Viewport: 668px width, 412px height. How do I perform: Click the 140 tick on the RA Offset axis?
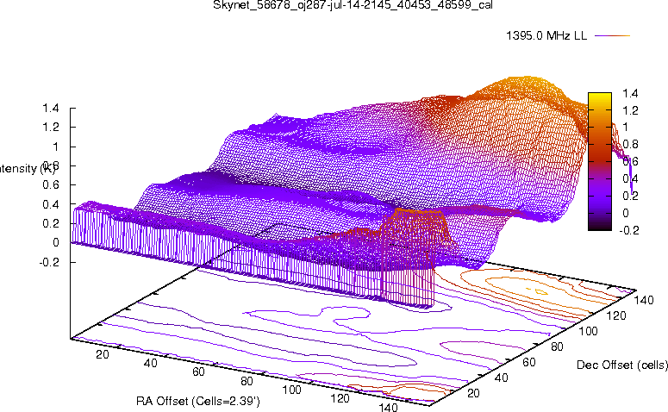click(x=388, y=407)
